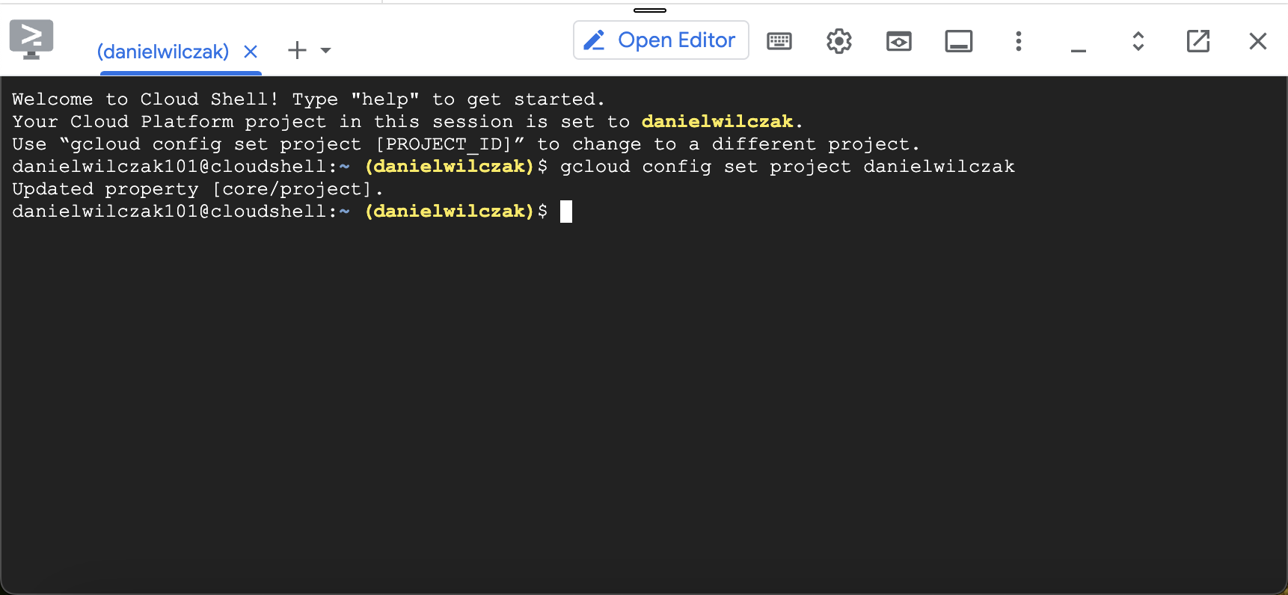Click the session information panel icon
This screenshot has width=1288, height=595.
coord(959,41)
